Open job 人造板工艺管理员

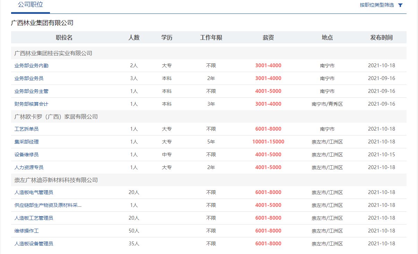coord(34,218)
